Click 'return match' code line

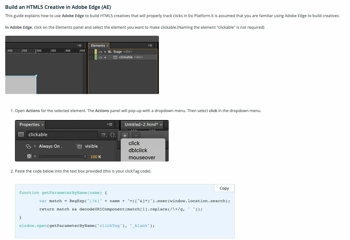pyautogui.click(x=121, y=209)
